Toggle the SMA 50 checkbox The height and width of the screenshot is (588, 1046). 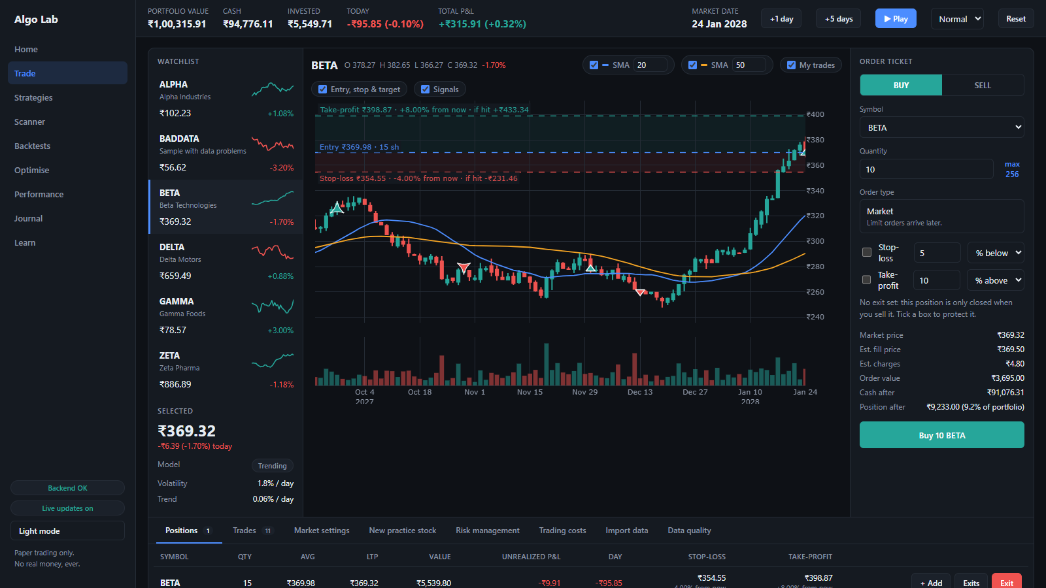[x=692, y=65]
